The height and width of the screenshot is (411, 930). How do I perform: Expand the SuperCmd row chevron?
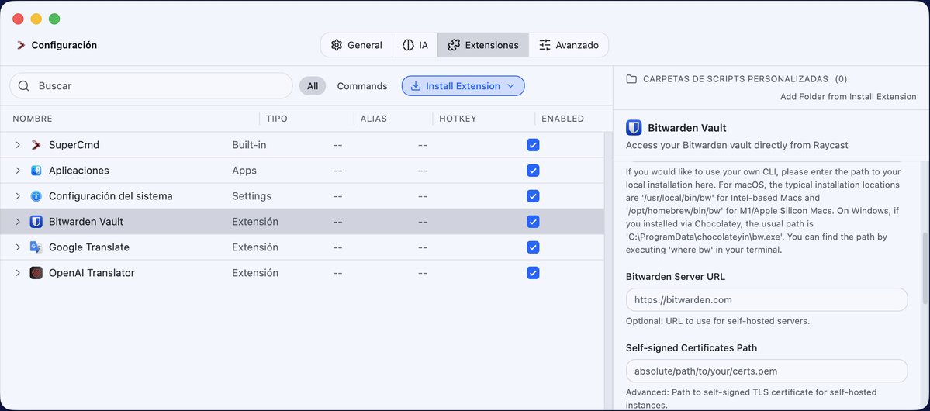point(18,145)
